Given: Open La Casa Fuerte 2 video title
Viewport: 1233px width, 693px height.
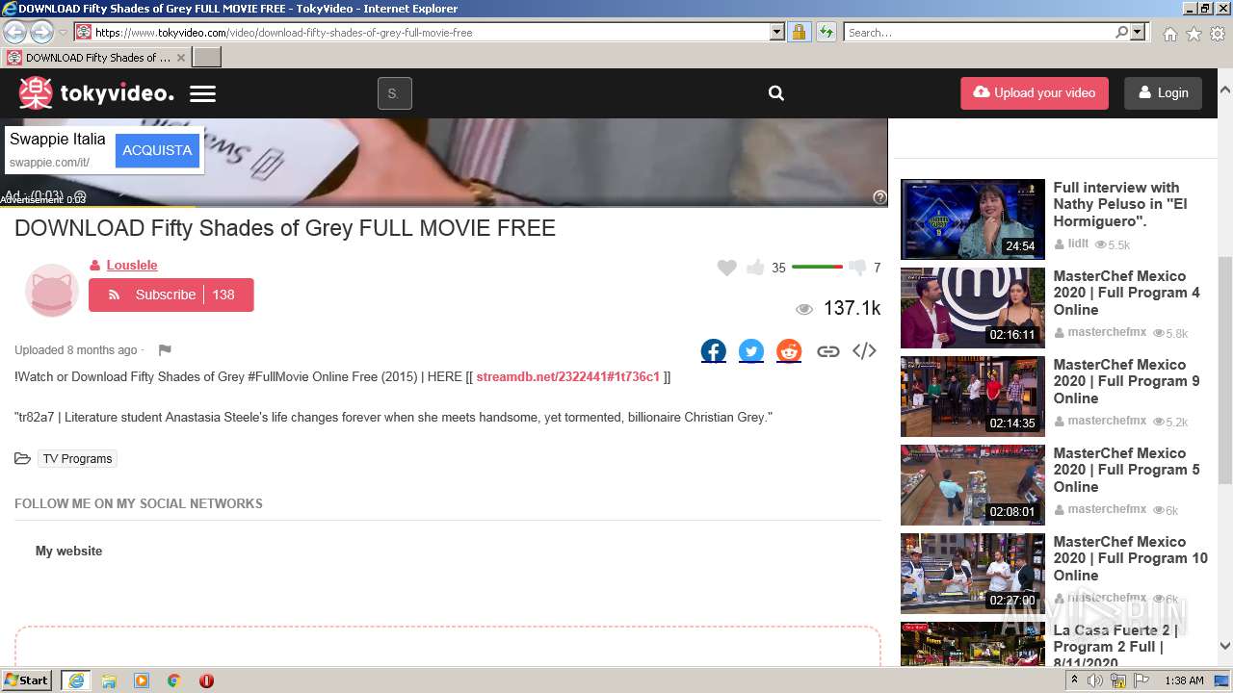Looking at the screenshot, I should 1117,646.
